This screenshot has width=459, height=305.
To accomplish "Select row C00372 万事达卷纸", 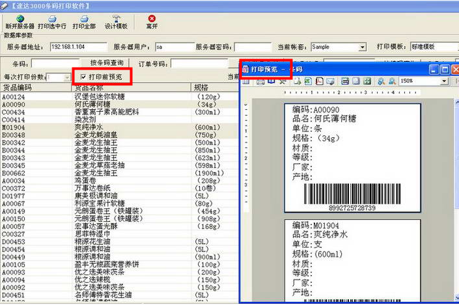I will (119, 189).
